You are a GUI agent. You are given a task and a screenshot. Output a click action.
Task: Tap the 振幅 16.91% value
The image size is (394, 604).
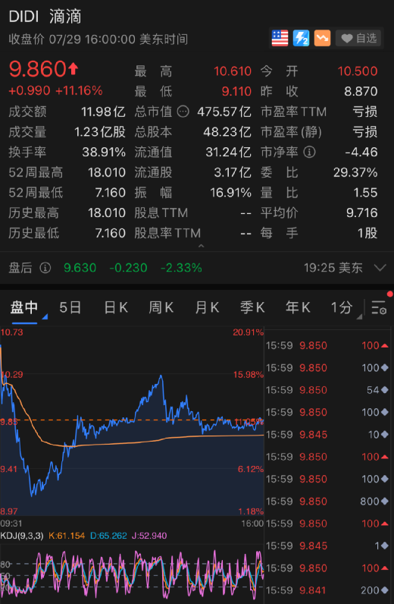coord(230,193)
